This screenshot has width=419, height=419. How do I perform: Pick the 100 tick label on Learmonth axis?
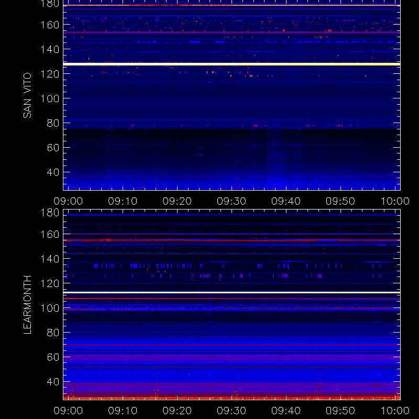point(50,308)
